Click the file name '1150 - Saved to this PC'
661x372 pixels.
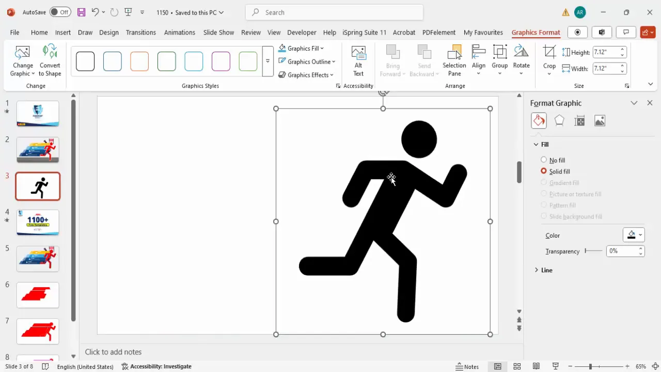[190, 12]
